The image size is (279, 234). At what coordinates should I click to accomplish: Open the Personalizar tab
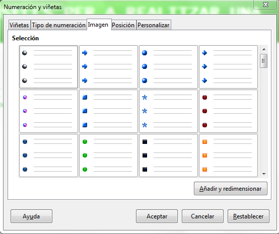154,25
